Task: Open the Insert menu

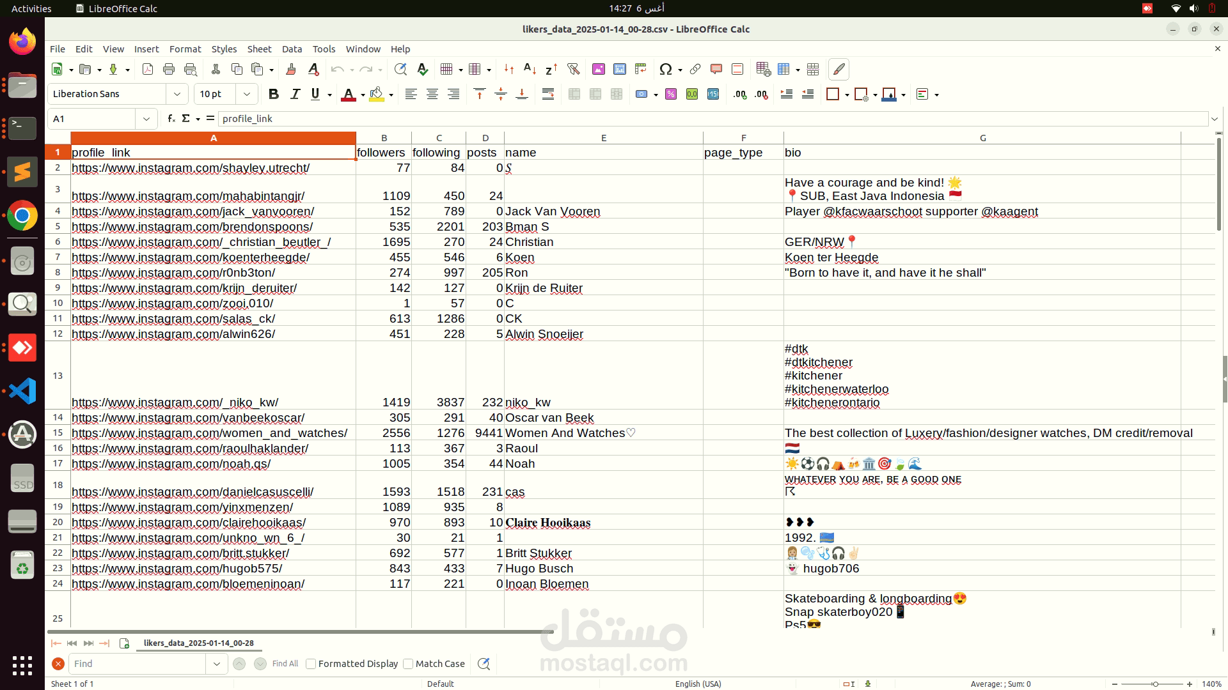Action: coord(146,49)
